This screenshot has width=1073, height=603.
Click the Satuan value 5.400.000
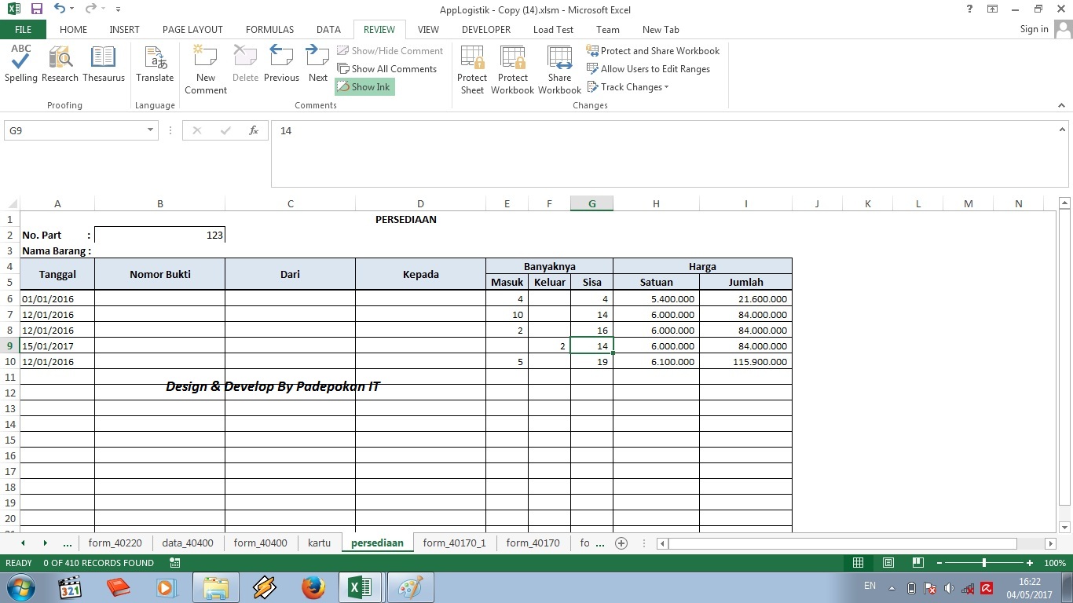coord(656,298)
